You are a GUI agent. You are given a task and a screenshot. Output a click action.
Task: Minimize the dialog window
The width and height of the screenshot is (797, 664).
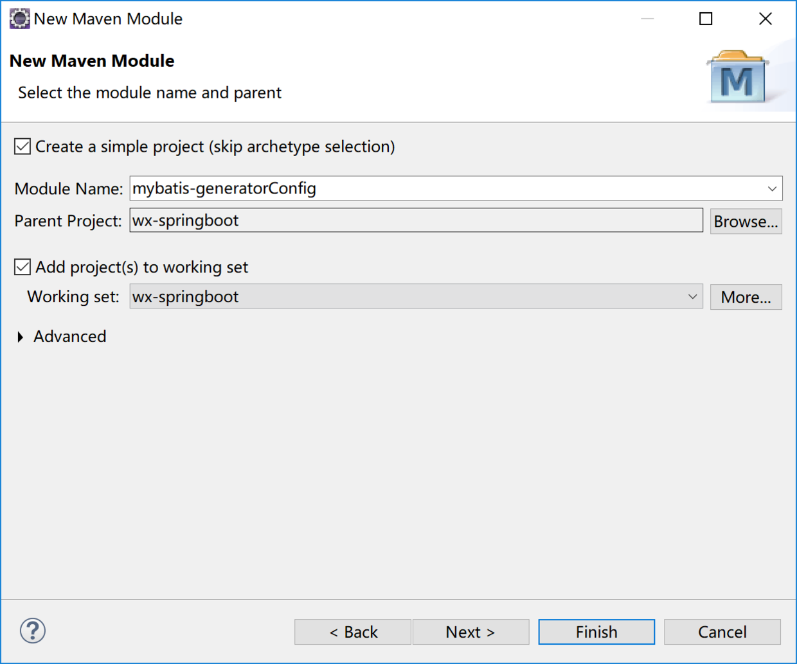647,19
